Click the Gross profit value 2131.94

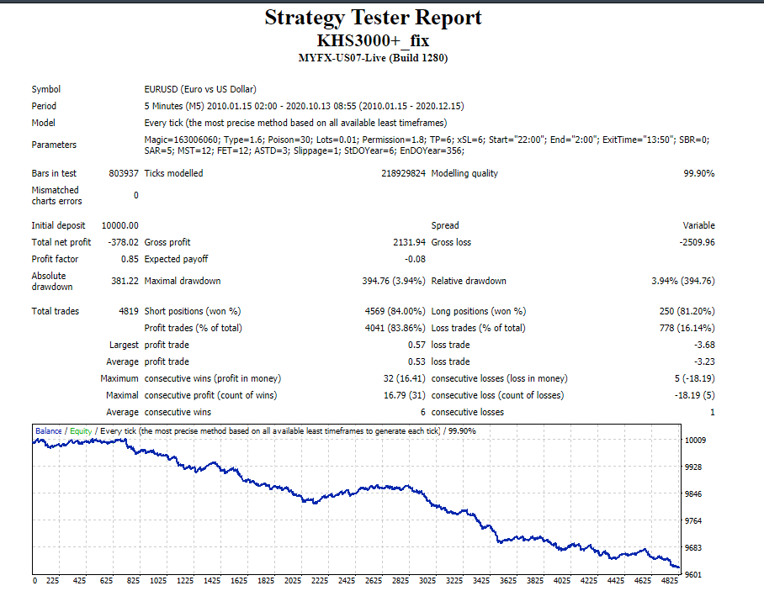coord(409,242)
